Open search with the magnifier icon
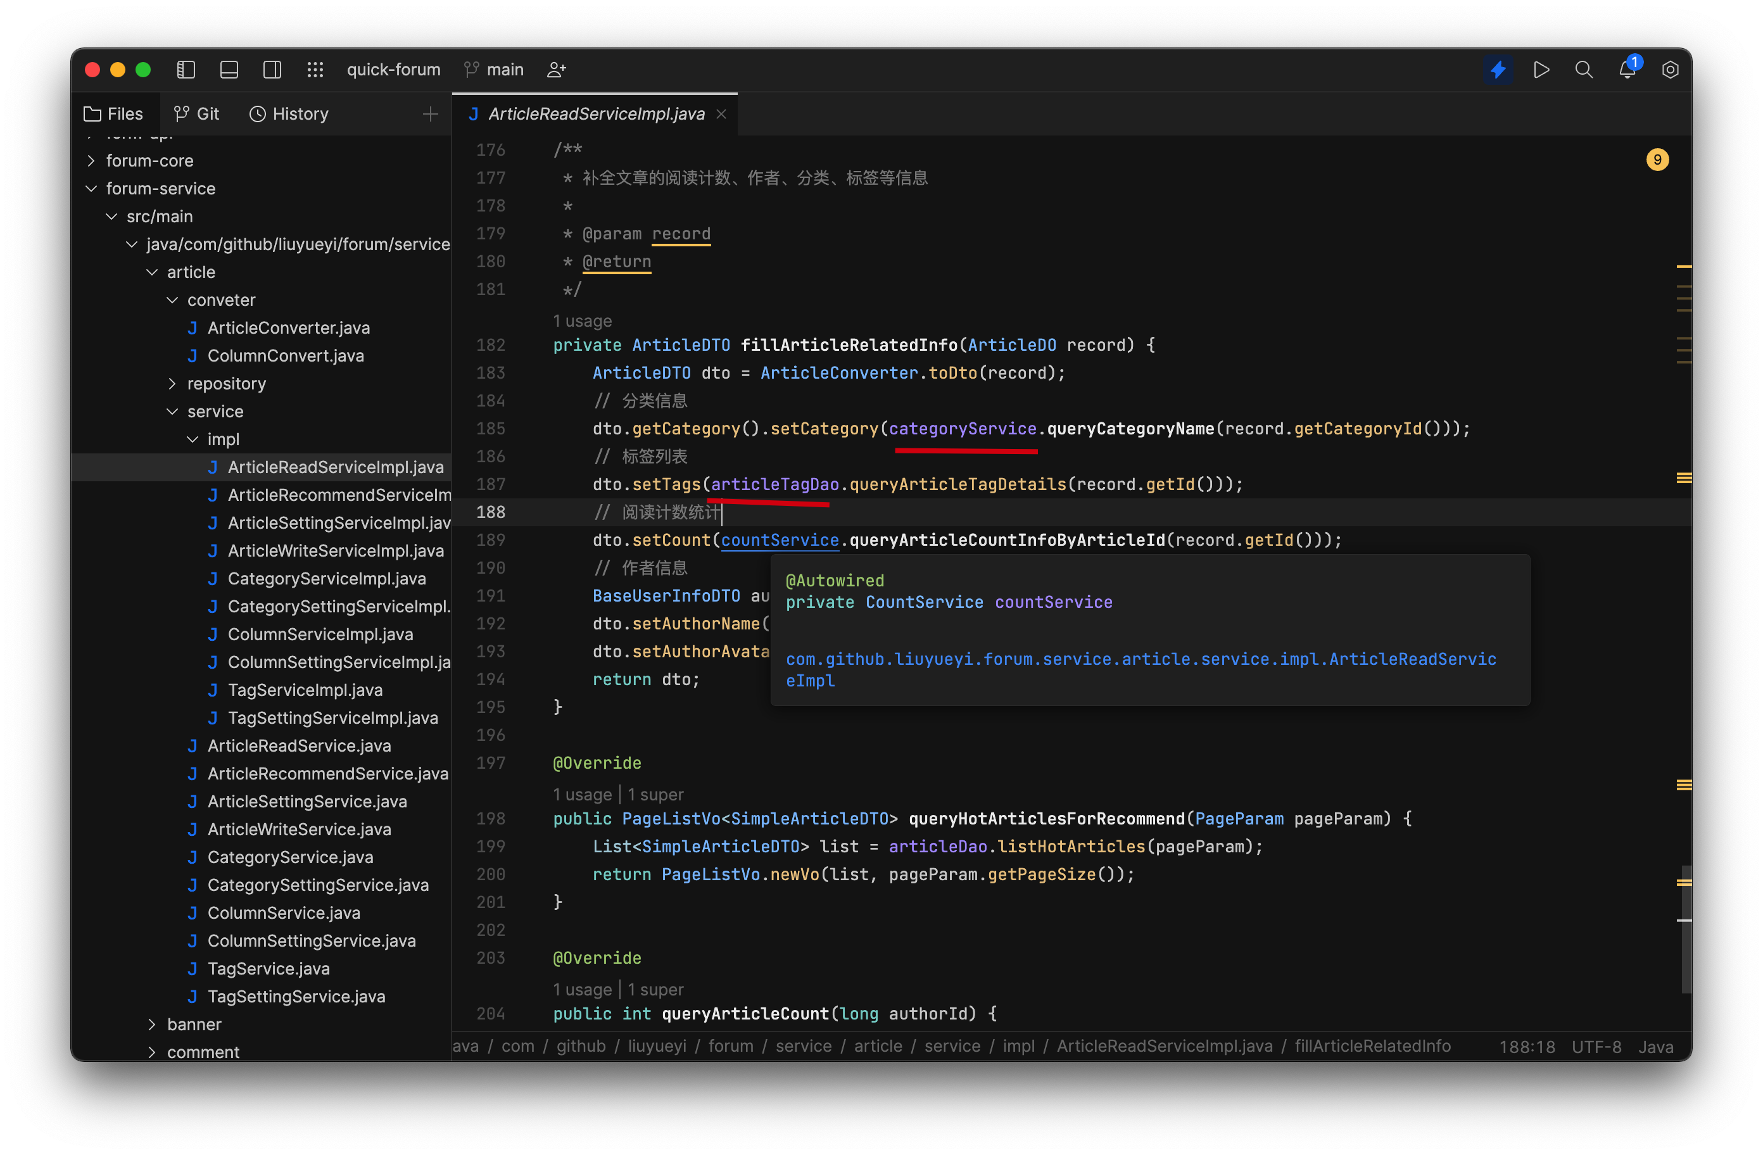The height and width of the screenshot is (1155, 1763). (1584, 70)
